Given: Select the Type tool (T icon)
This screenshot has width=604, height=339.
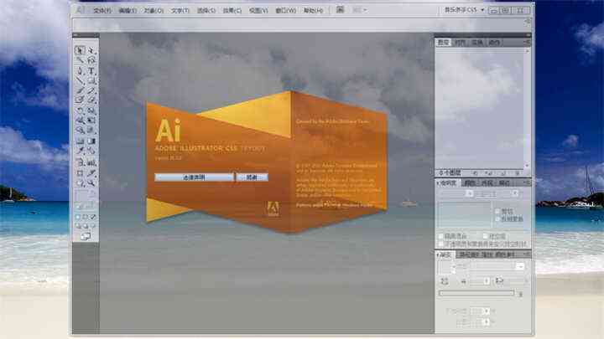Looking at the screenshot, I should (91, 70).
